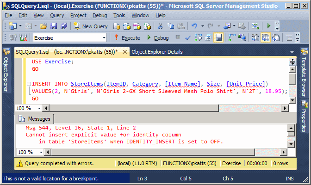Click the New Query button
Image resolution: width=311 pixels, height=185 pixels.
(90, 26)
